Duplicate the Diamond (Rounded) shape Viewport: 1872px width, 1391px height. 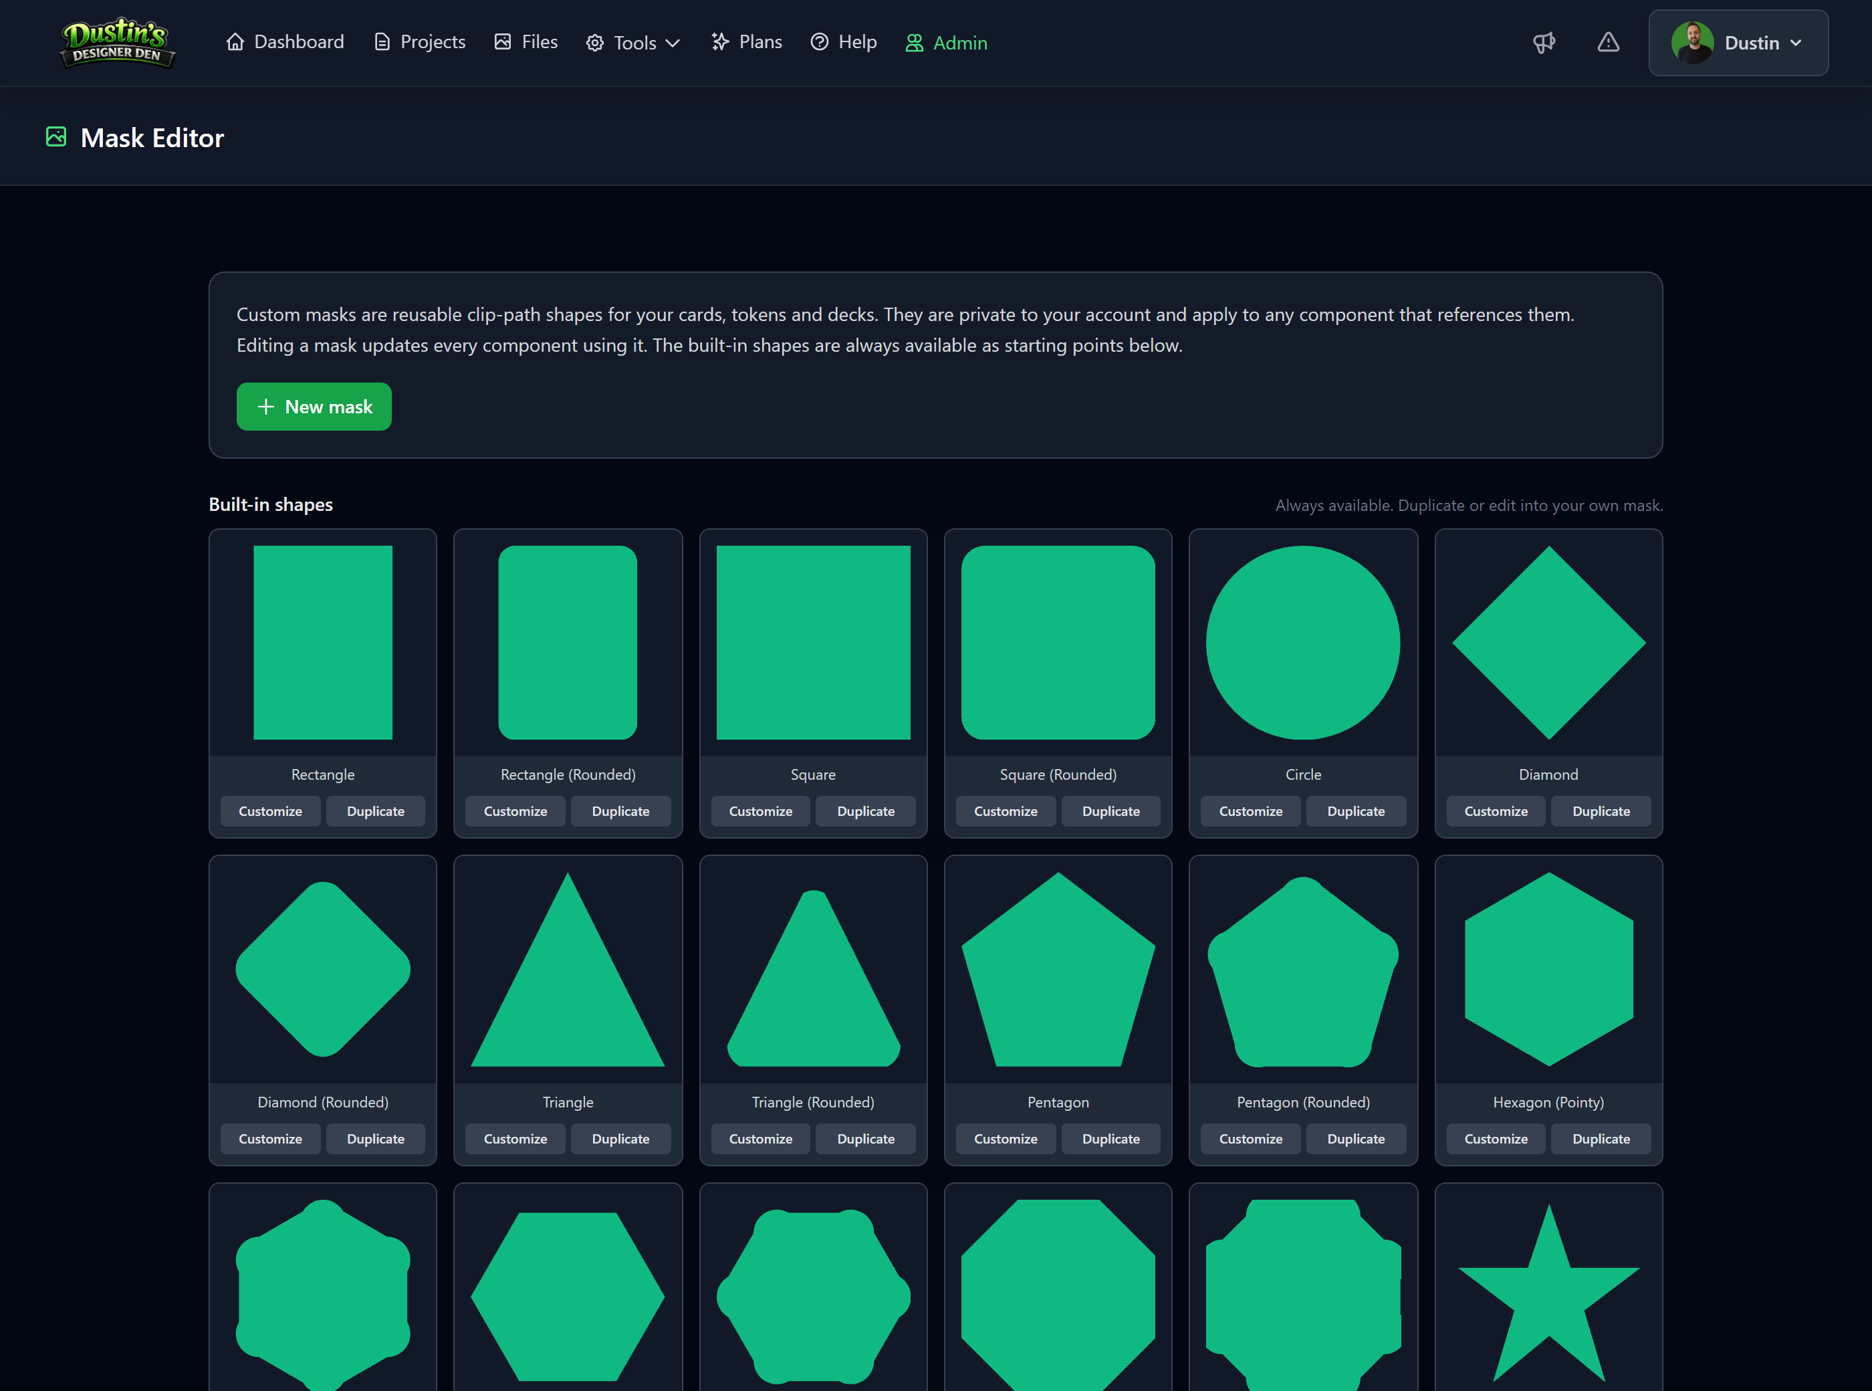pyautogui.click(x=376, y=1138)
